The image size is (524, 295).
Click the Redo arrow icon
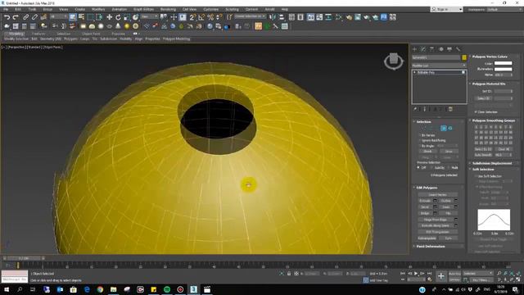tap(16, 17)
